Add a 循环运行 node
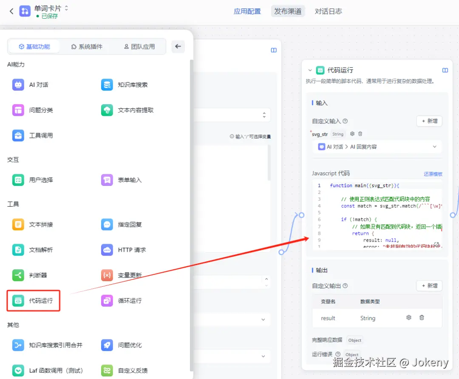This screenshot has height=379, width=459. pos(122,300)
